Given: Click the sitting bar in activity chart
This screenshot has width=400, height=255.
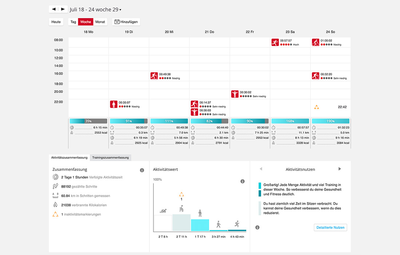Looking at the screenshot, I should [x=181, y=223].
